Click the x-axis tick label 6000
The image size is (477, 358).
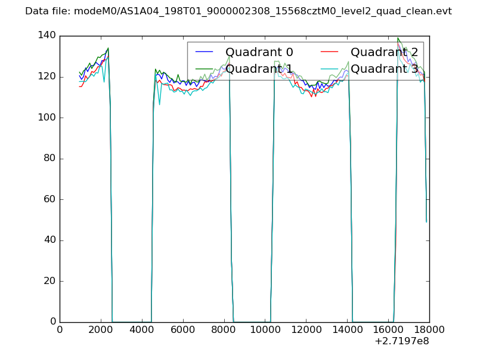tap(183, 330)
